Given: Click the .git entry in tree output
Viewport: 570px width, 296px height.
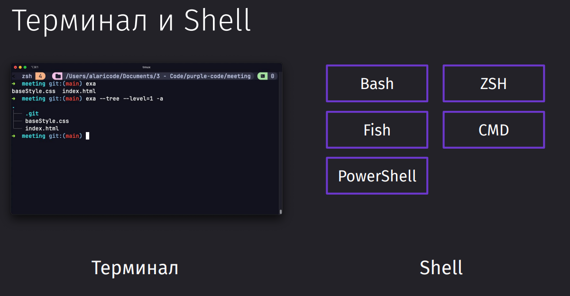Looking at the screenshot, I should (x=32, y=114).
